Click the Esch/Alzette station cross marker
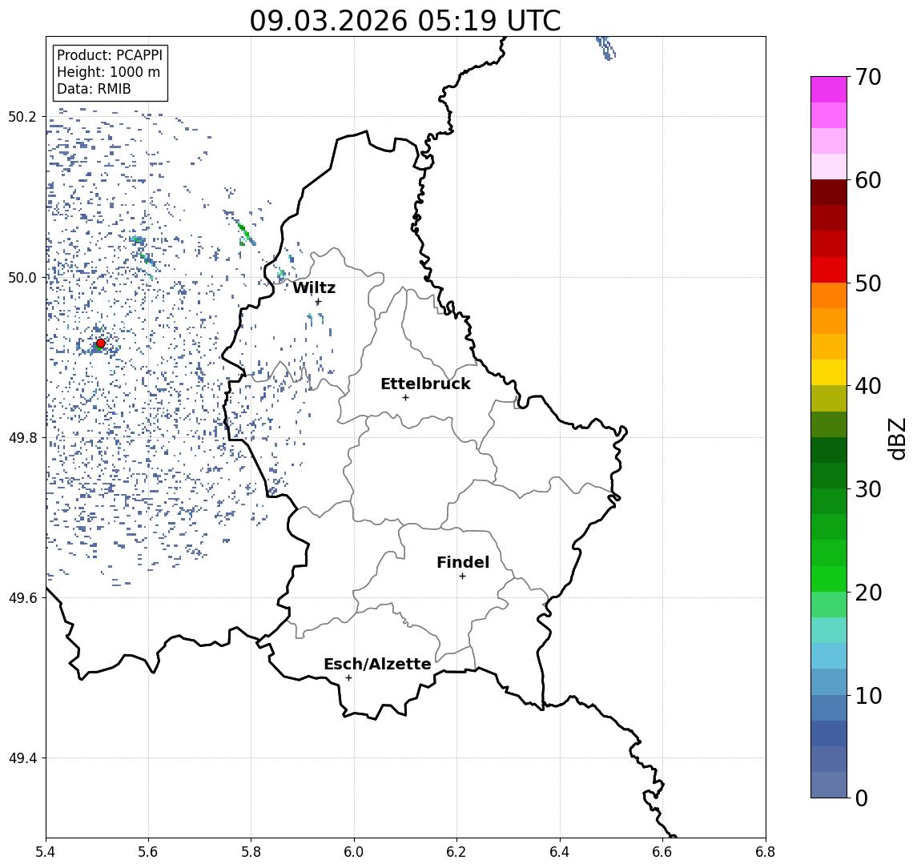The image size is (917, 868). coord(348,678)
